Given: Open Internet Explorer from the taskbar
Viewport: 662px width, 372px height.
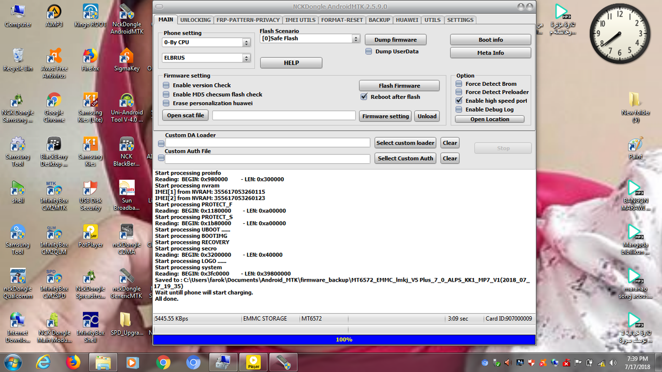Looking at the screenshot, I should 43,362.
